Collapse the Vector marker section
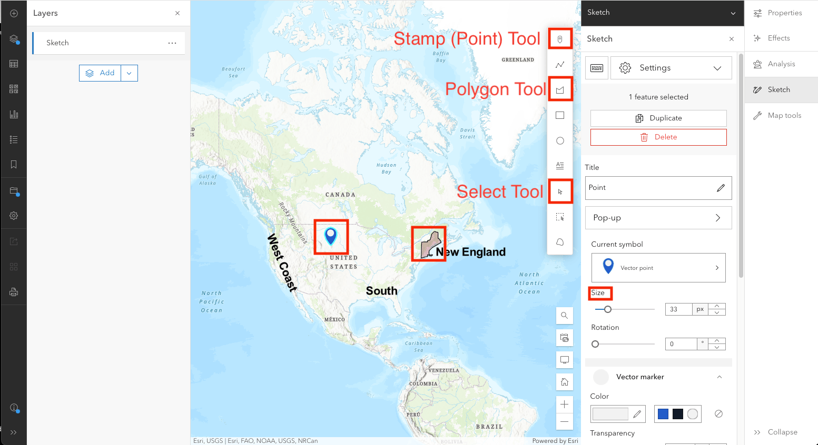 point(719,377)
